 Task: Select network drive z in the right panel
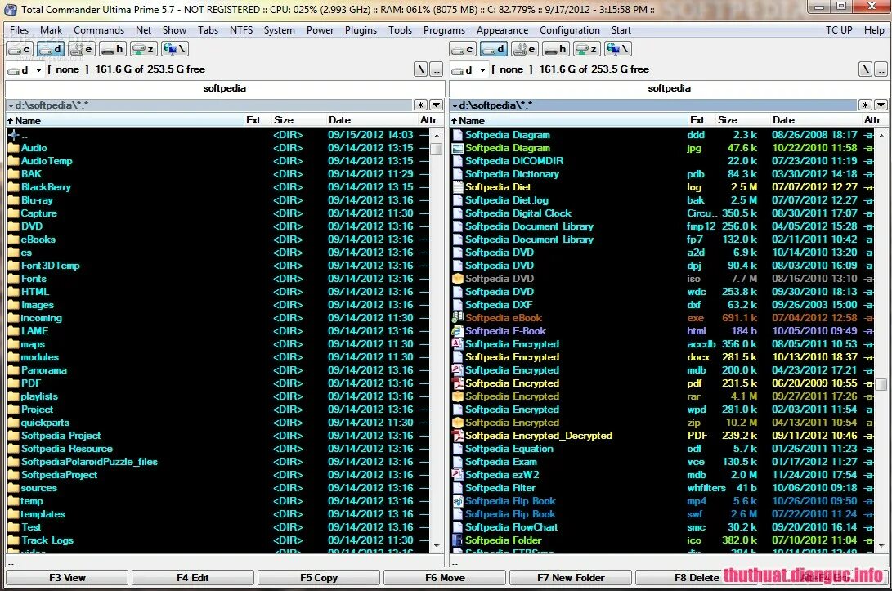(x=586, y=50)
